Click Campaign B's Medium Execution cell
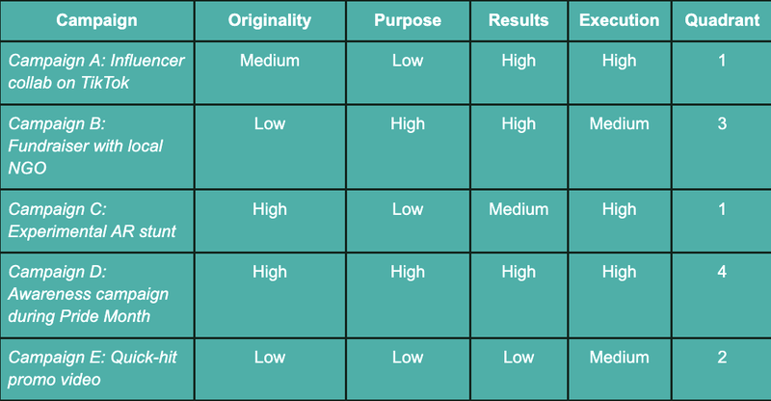 click(622, 124)
